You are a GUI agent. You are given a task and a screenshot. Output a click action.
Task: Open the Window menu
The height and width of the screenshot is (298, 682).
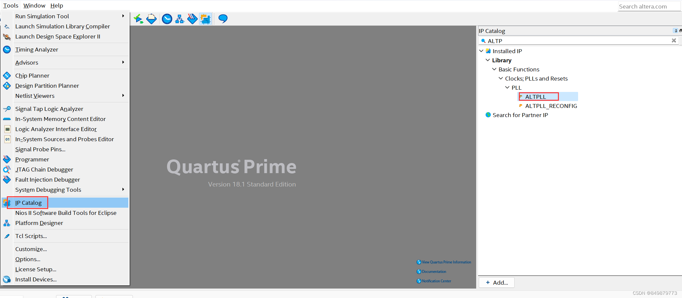(34, 6)
